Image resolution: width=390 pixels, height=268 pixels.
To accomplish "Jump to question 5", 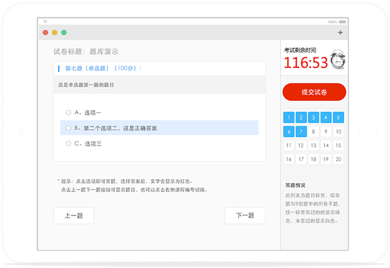I will [339, 117].
